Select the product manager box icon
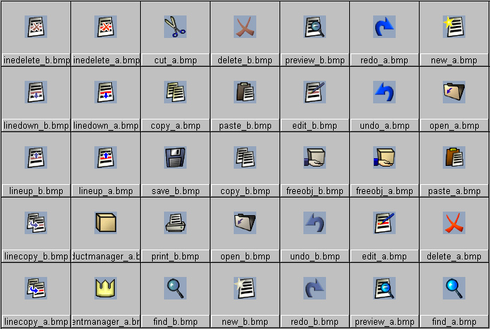 pyautogui.click(x=106, y=223)
